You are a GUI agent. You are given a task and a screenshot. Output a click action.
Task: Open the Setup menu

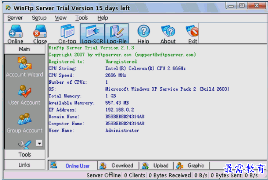point(39,18)
